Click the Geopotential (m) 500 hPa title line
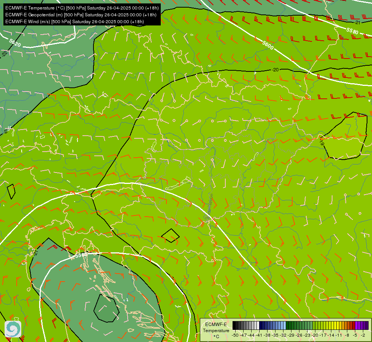Screen dimensions: 372x342 81,15
